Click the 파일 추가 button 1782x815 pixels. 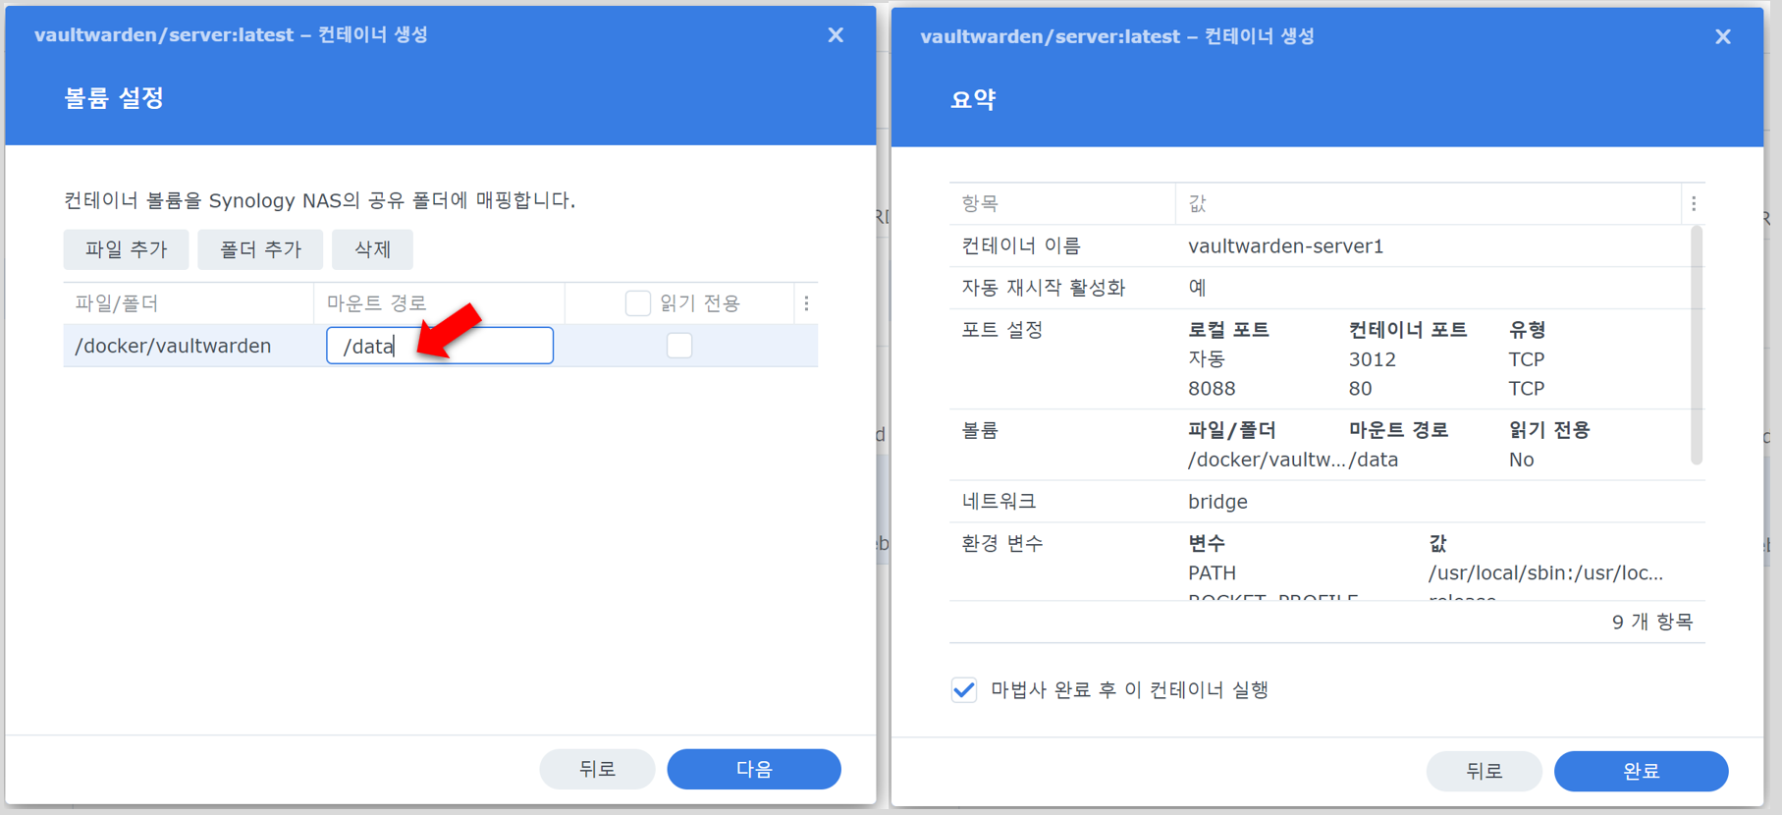pyautogui.click(x=126, y=249)
